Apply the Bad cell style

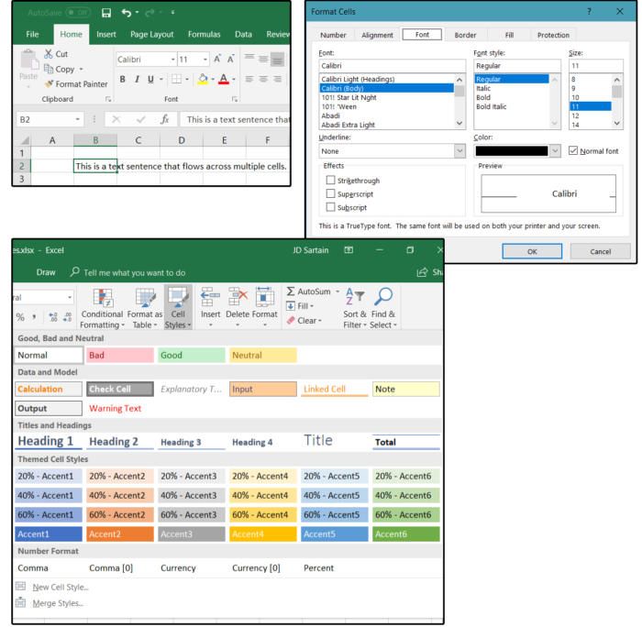[120, 356]
